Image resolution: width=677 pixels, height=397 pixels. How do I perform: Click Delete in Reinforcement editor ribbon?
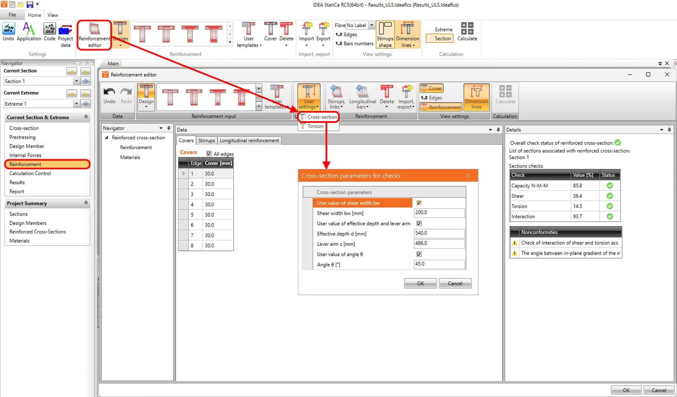(387, 97)
